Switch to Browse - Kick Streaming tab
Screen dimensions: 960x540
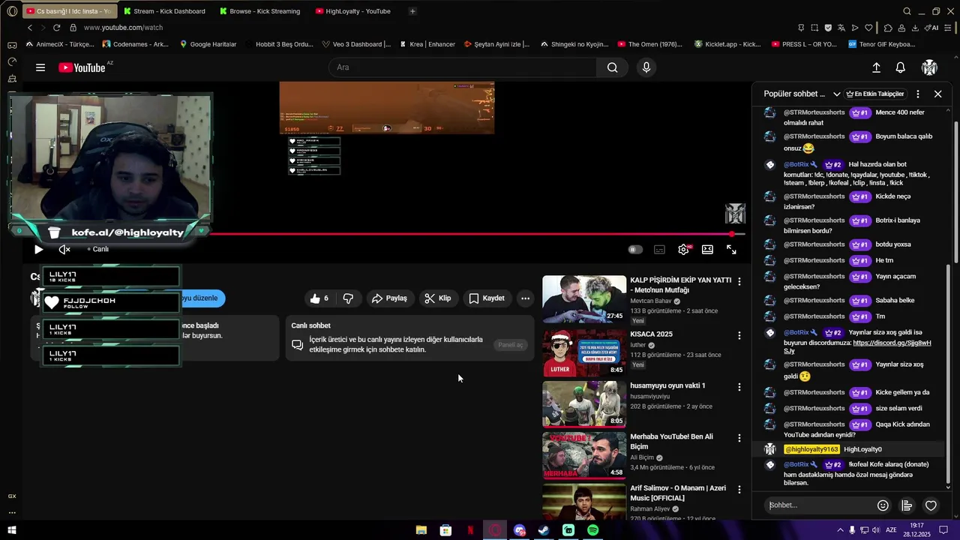259,11
